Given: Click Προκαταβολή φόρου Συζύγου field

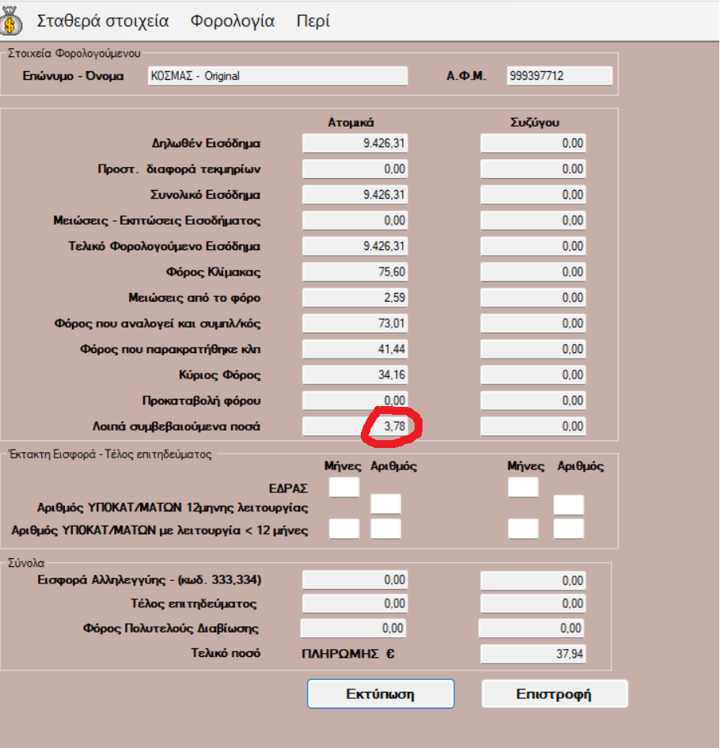Looking at the screenshot, I should [533, 401].
